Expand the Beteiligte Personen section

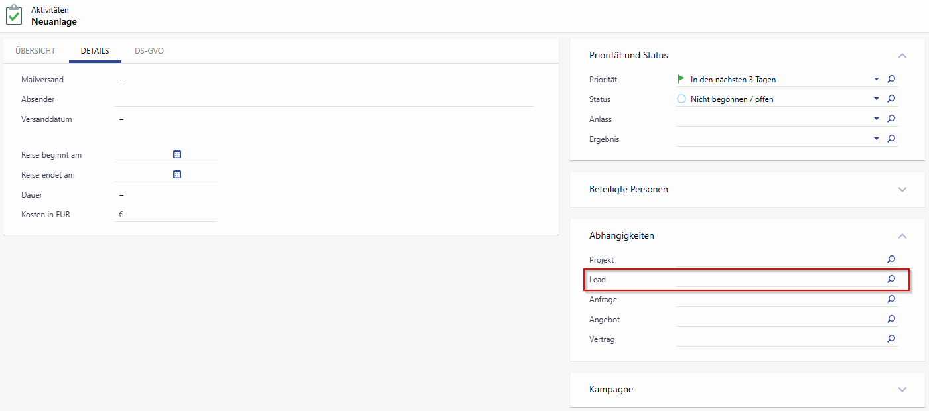pyautogui.click(x=902, y=189)
